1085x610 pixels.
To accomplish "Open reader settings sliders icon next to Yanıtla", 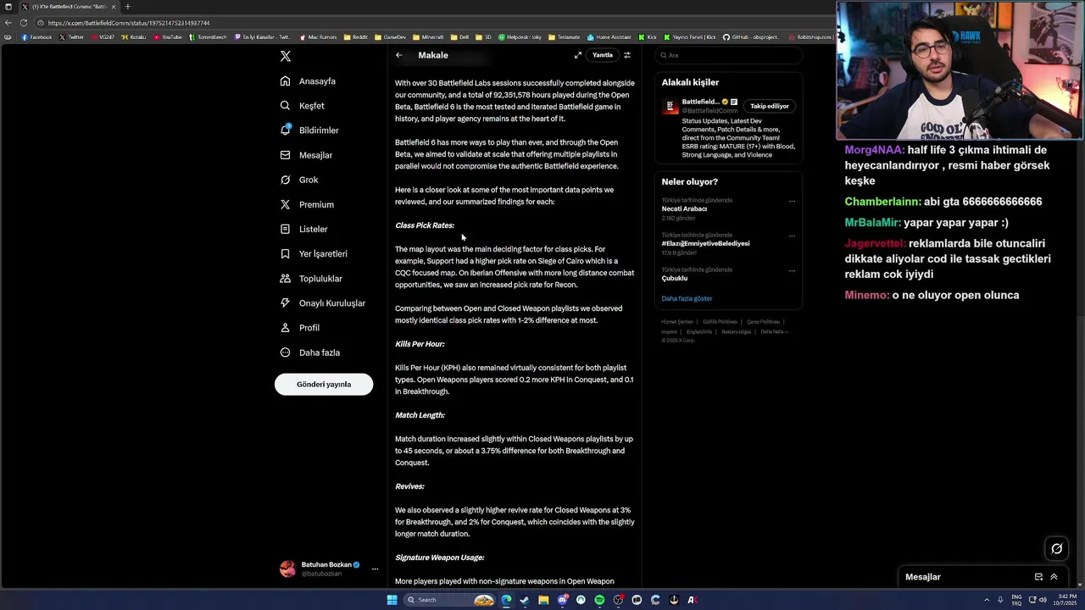I will 627,55.
